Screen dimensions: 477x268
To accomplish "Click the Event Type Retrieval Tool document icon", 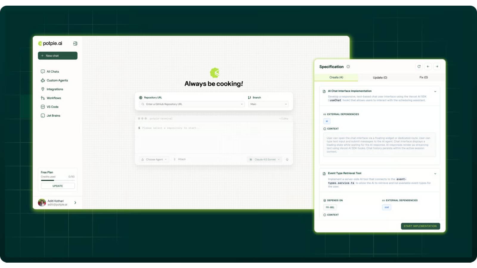I will point(324,174).
